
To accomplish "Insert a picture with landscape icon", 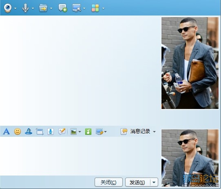I will (73, 131).
